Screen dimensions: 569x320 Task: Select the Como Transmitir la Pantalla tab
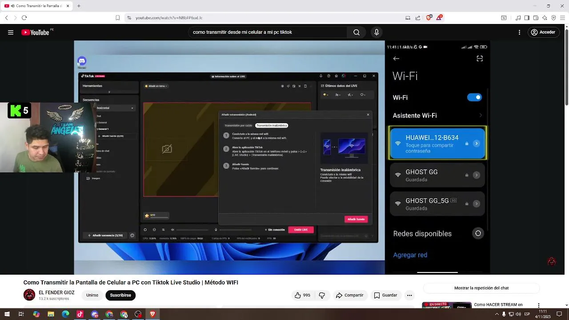pos(37,6)
